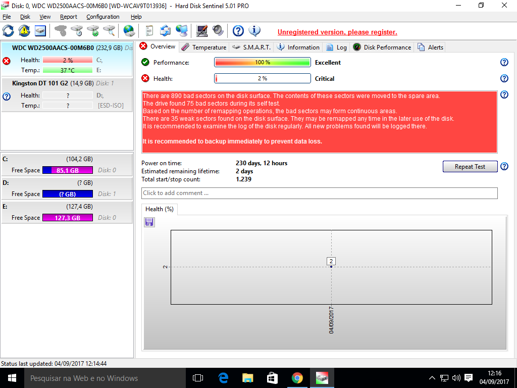Switch to the Log tab
Image resolution: width=517 pixels, height=388 pixels.
coord(336,47)
